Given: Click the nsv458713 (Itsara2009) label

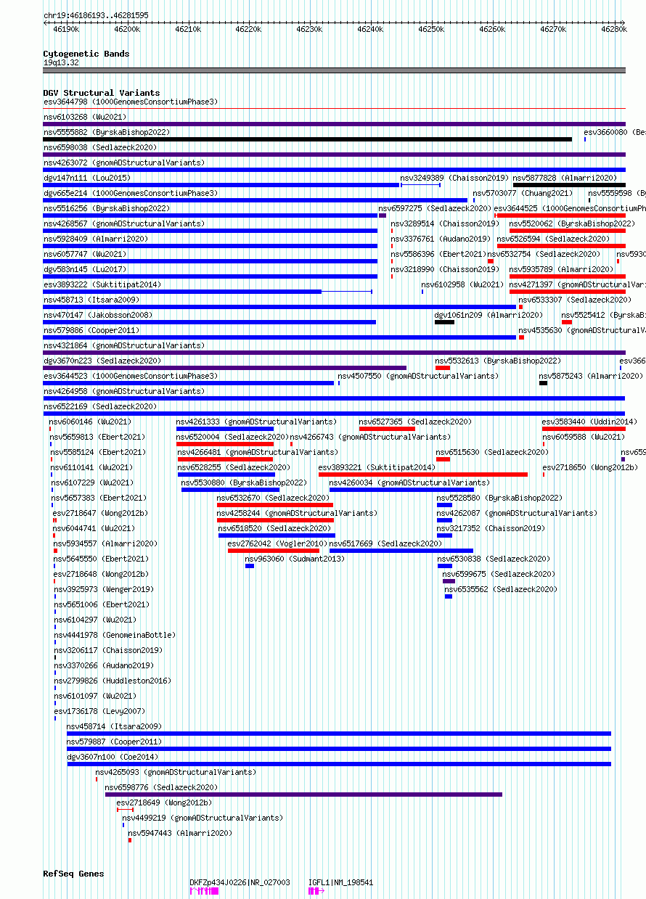Looking at the screenshot, I should pyautogui.click(x=91, y=300).
